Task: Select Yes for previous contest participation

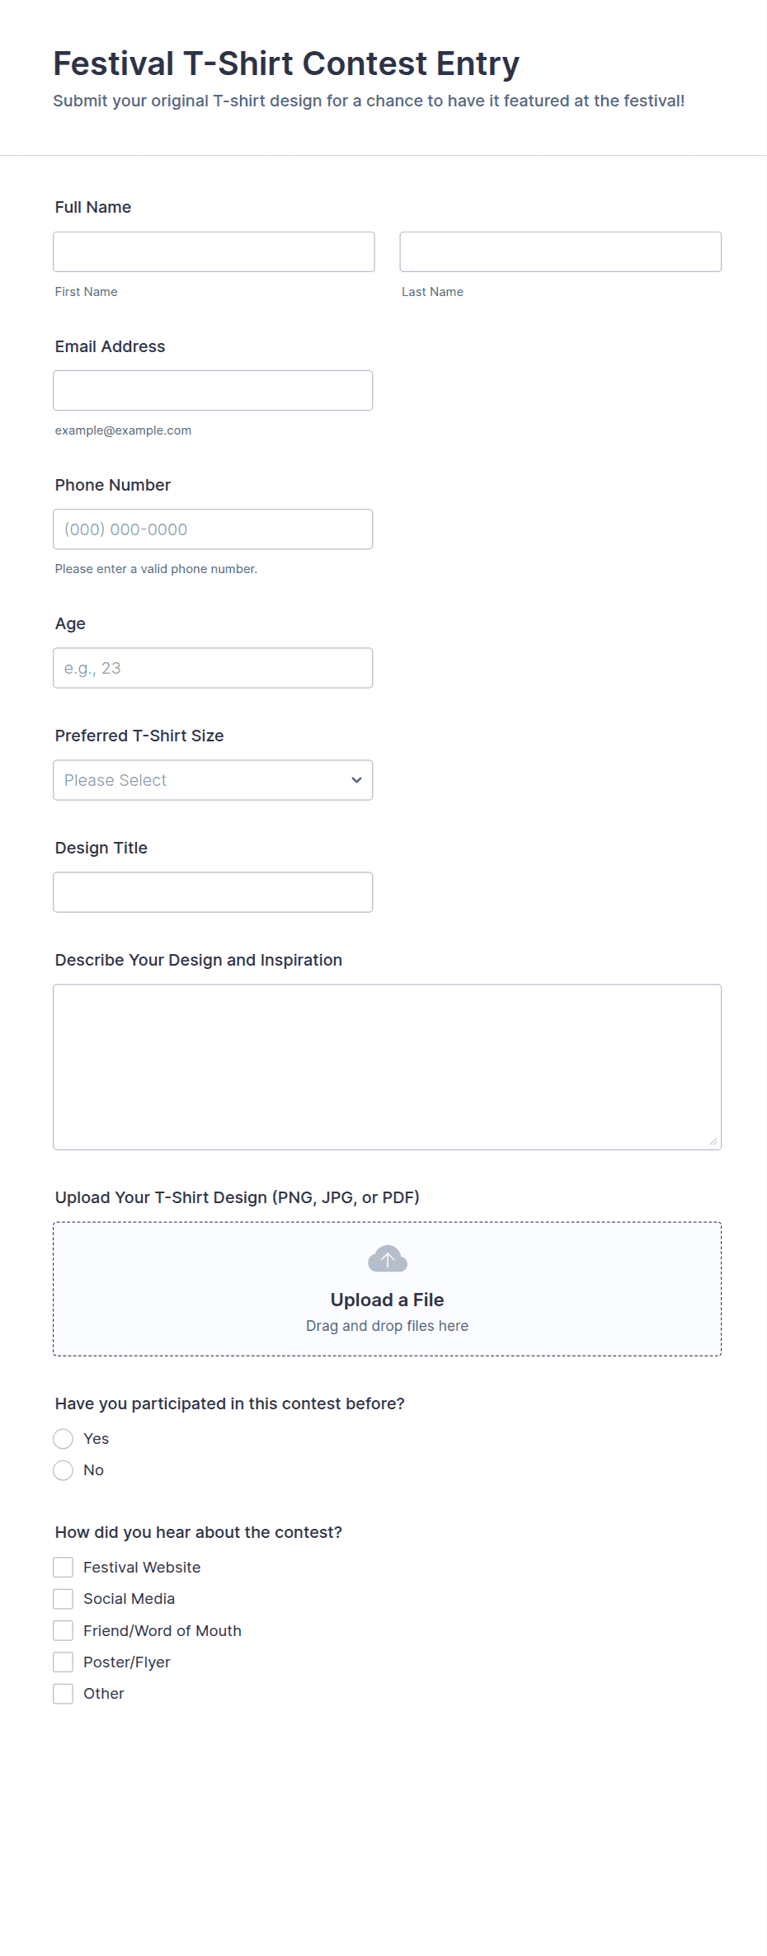Action: [x=64, y=1439]
